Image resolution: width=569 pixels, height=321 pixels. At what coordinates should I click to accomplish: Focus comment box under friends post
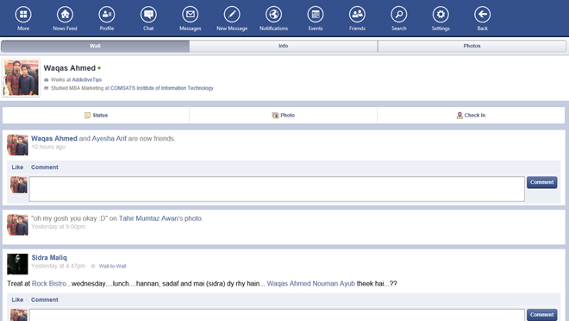click(277, 189)
